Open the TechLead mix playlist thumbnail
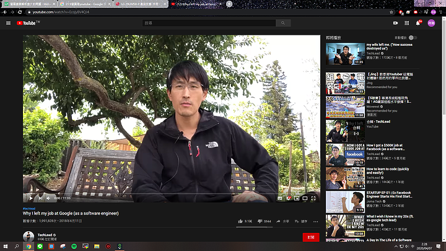 (345, 131)
